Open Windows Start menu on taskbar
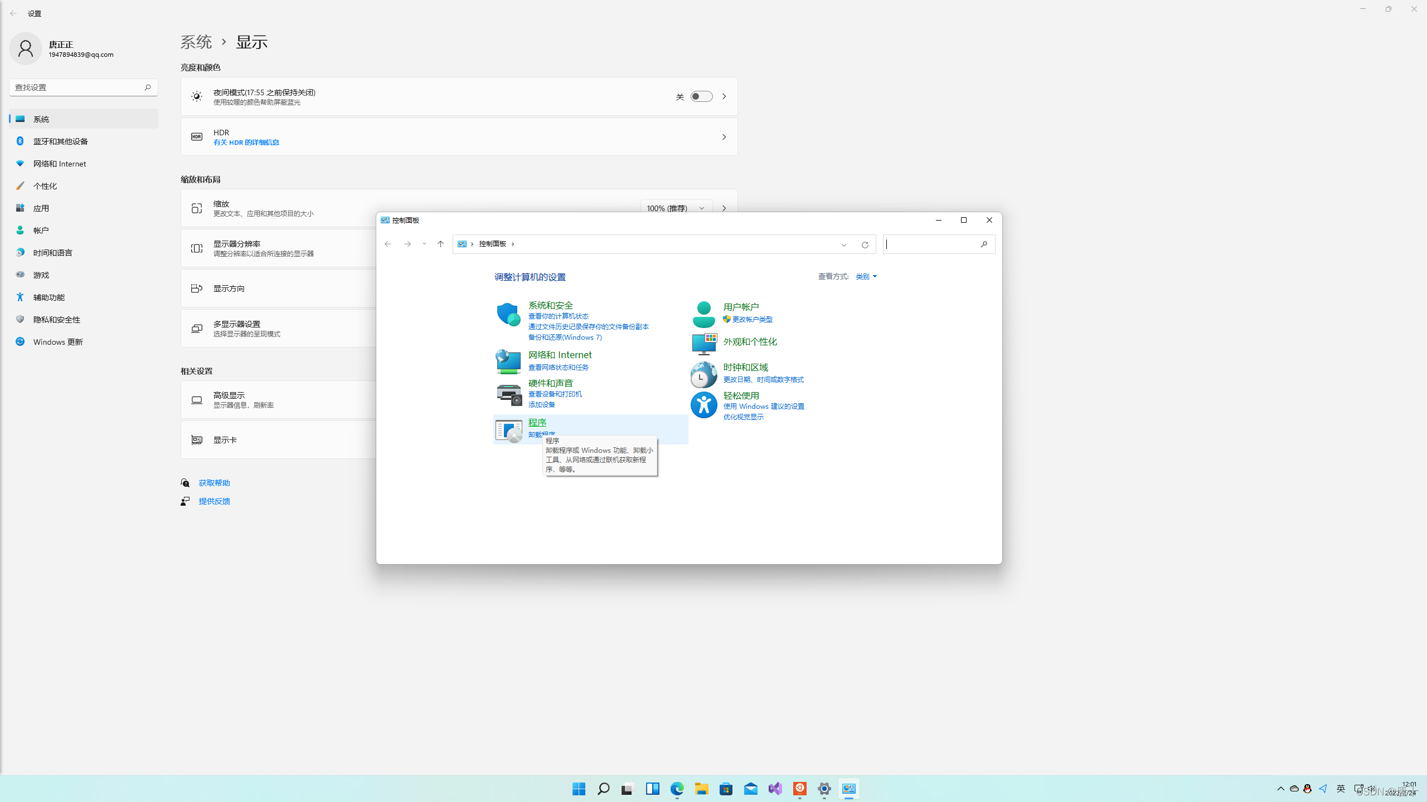Screen dimensions: 1427x802 point(579,789)
